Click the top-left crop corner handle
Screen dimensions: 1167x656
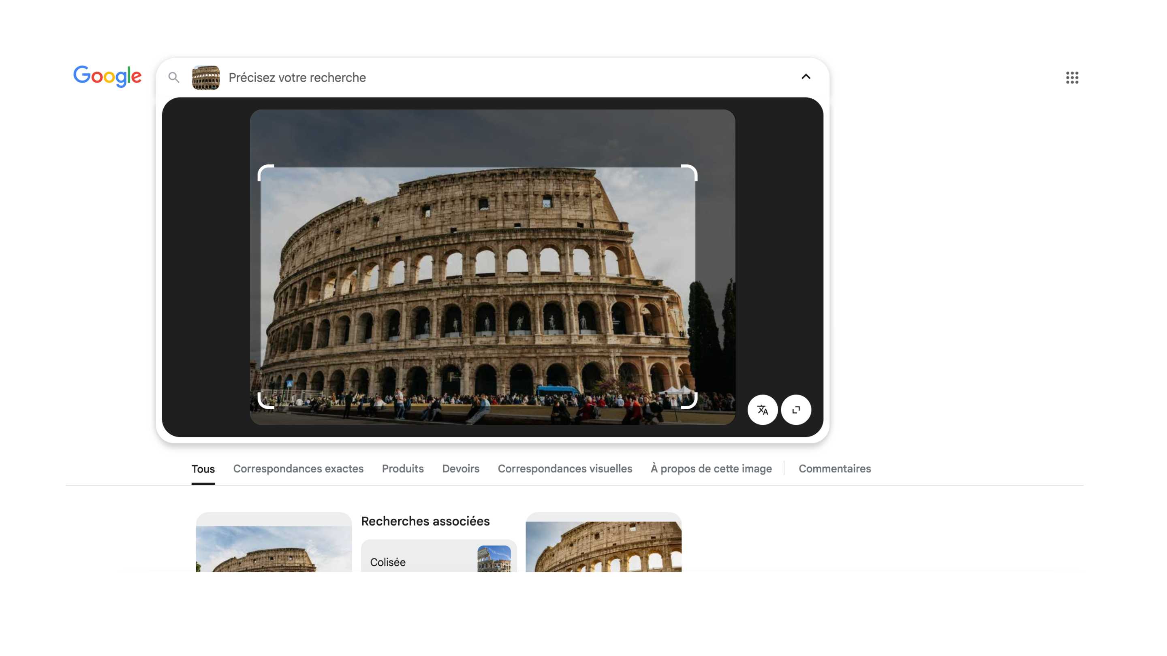262,169
